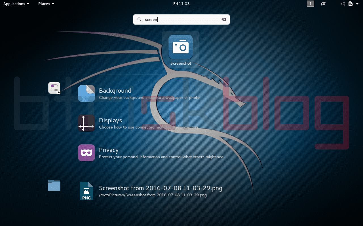Screen dimensions: 363x226
Task: Click the 'Screenshot' label under the camera icon
Action: pyautogui.click(x=181, y=63)
